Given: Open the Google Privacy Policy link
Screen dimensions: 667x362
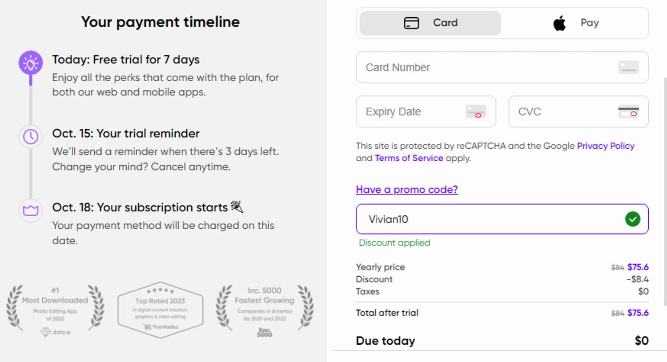Looking at the screenshot, I should tap(605, 146).
